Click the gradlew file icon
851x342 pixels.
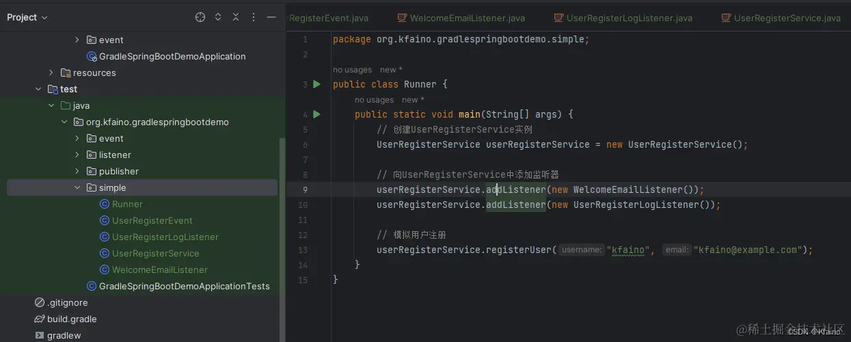(x=40, y=336)
